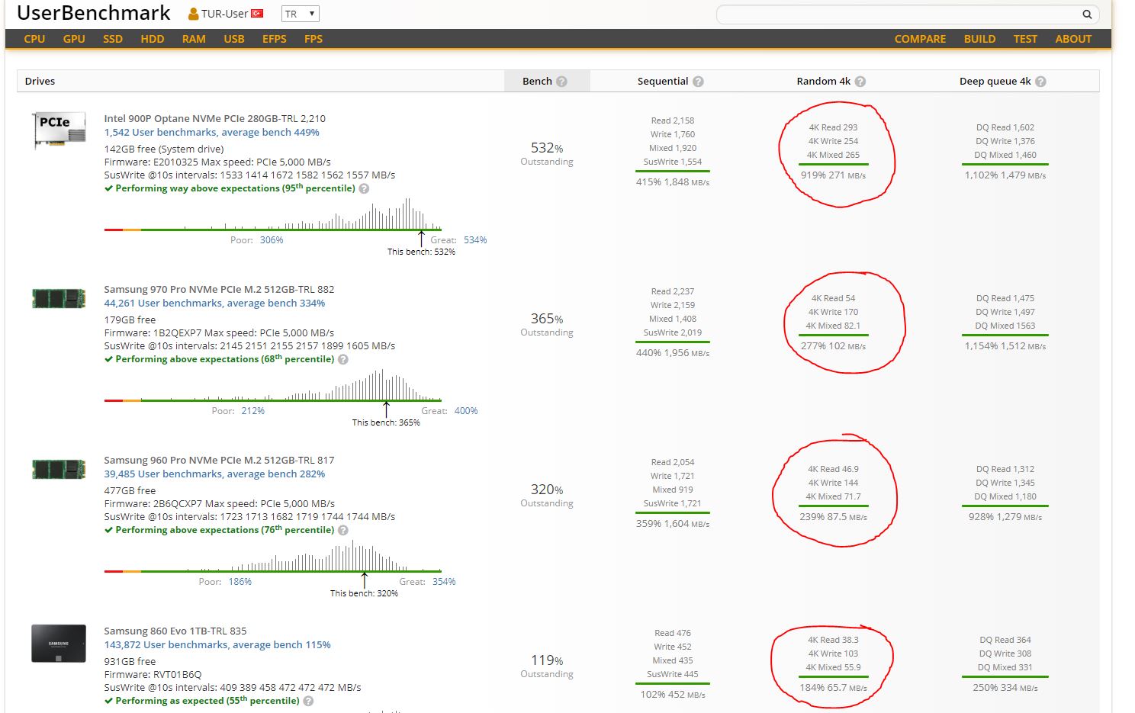
Task: Click the Great 534% value
Action: 475,240
